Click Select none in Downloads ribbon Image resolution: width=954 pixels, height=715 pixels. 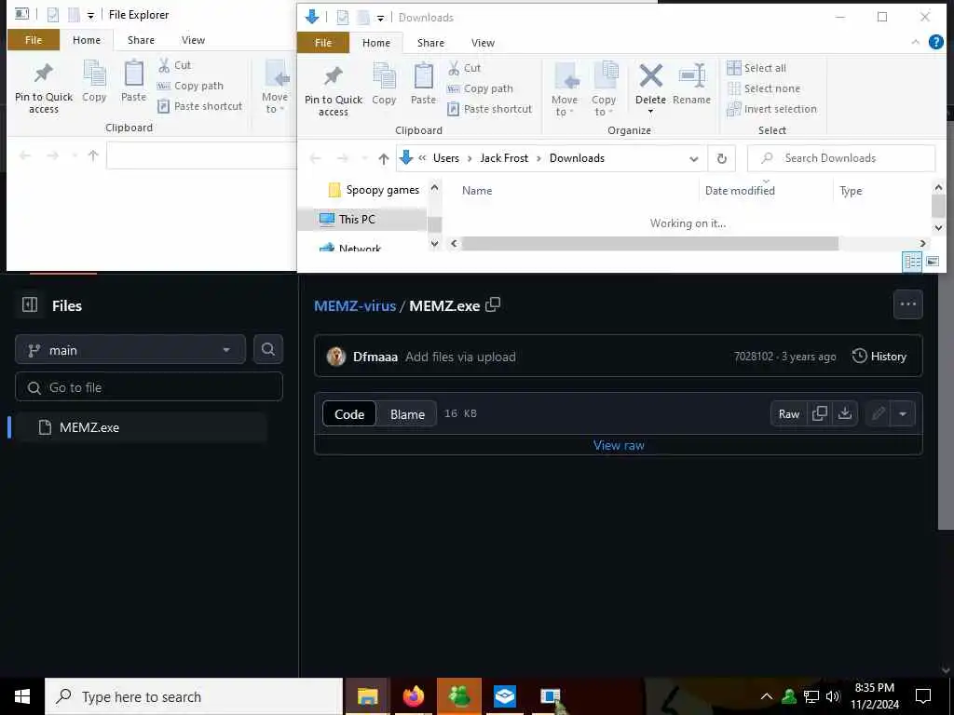(x=764, y=88)
